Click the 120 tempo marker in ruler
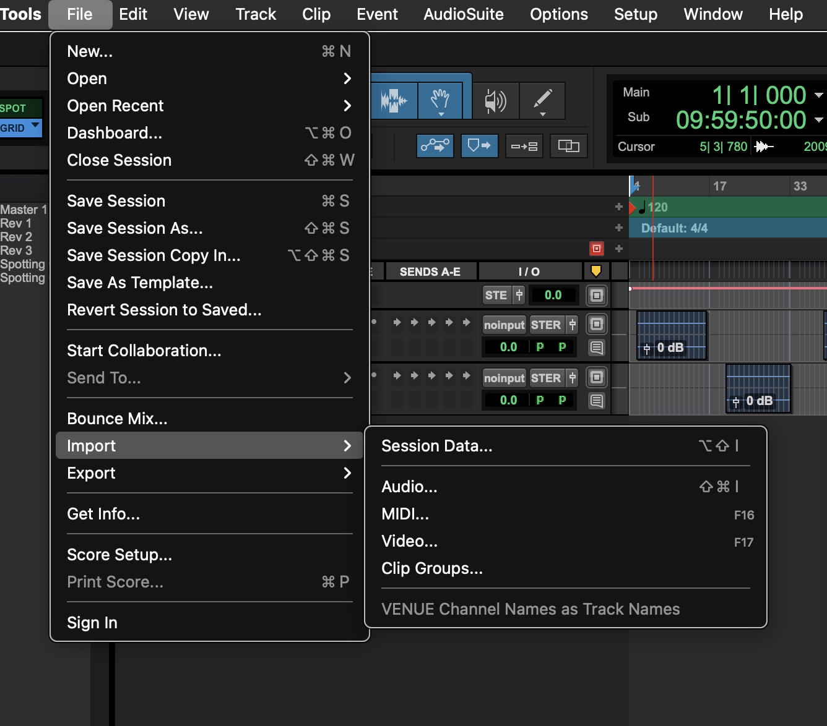The image size is (827, 726). [657, 207]
